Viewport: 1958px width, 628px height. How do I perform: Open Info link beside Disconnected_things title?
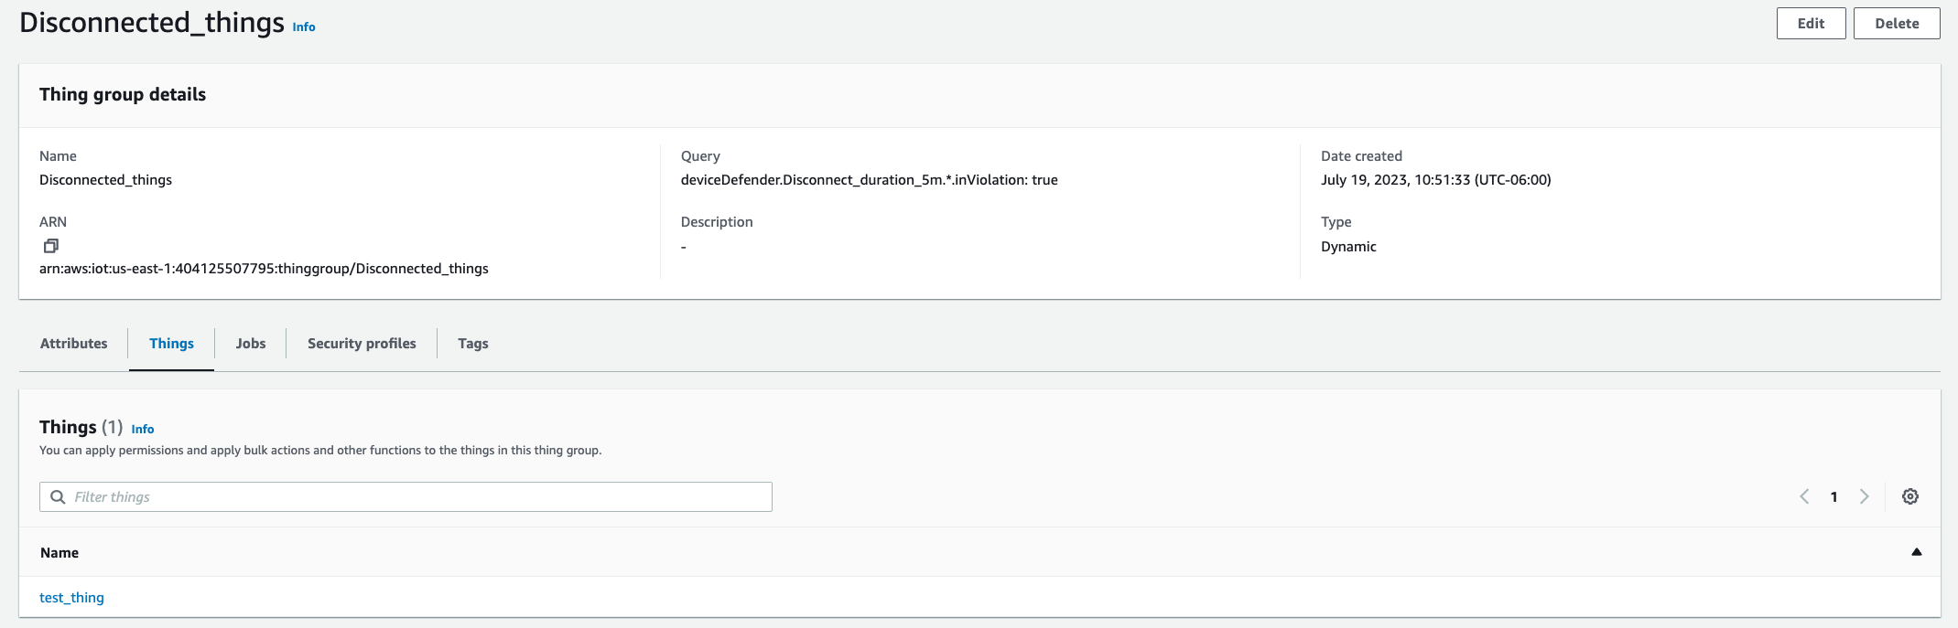coord(304,27)
